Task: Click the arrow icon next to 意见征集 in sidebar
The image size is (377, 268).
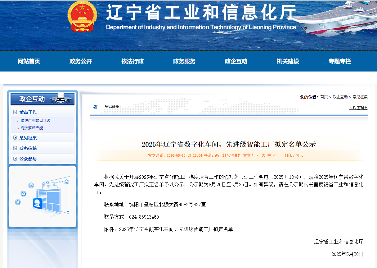Action: (x=15, y=138)
